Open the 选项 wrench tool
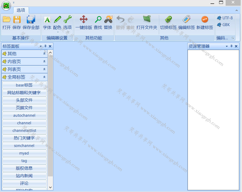 point(67,23)
